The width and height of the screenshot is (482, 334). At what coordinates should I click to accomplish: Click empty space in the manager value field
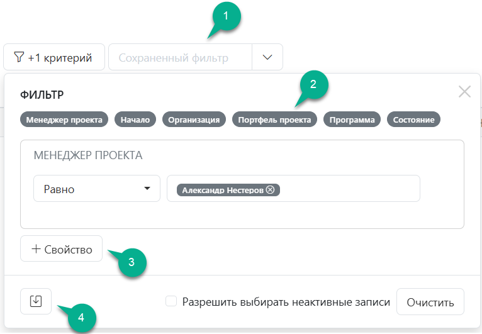coord(352,189)
